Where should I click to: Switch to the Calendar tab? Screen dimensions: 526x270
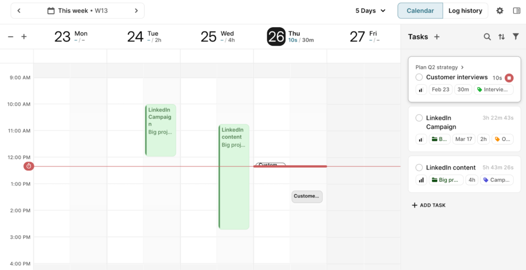coord(420,11)
